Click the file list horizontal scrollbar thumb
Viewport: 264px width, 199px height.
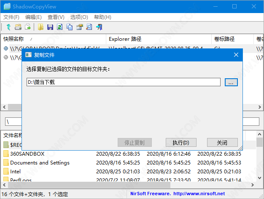point(89,185)
